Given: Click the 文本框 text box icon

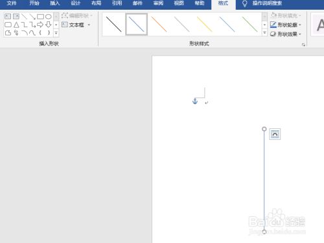Looking at the screenshot, I should coord(65,25).
